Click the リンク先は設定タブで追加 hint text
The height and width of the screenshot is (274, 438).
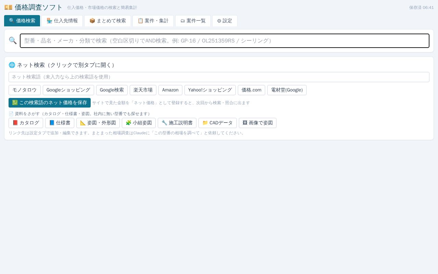127,133
